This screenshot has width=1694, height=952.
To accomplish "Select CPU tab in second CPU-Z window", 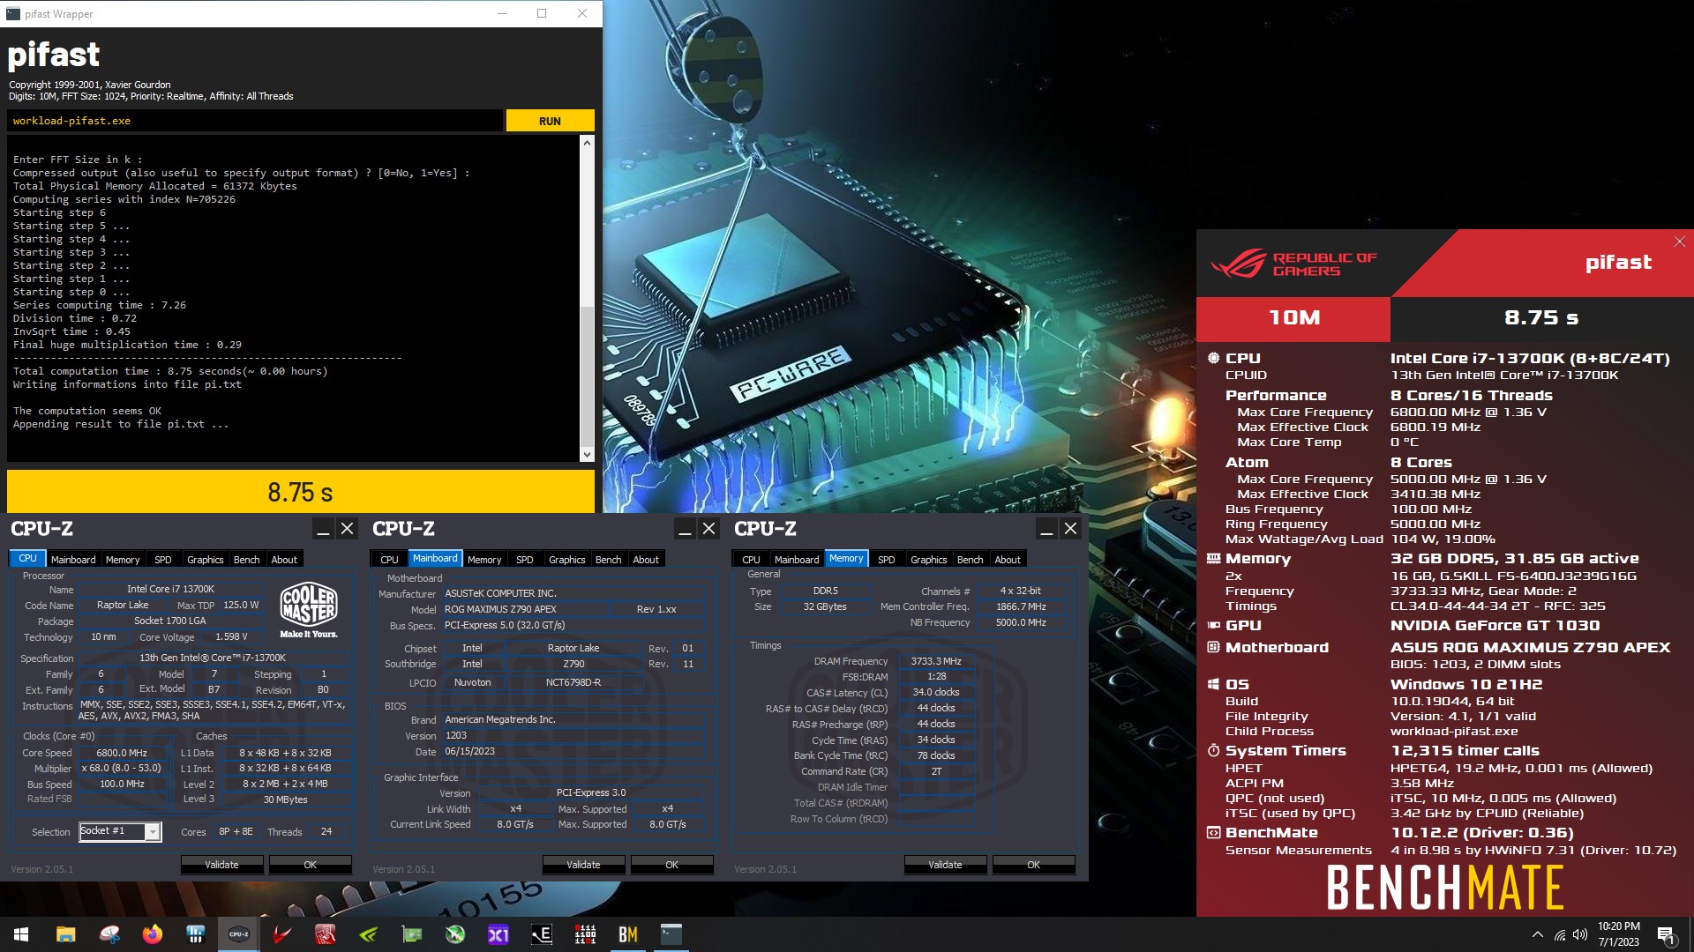I will tap(389, 560).
